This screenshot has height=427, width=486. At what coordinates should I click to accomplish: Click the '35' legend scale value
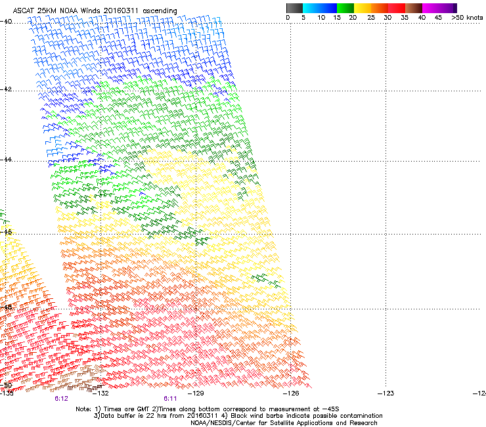tap(405, 18)
